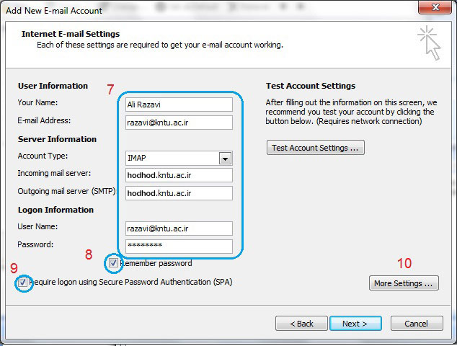Viewport: 457px width, 346px height.
Task: Select the Outgoing mail server (SMTP) field
Action: 179,193
